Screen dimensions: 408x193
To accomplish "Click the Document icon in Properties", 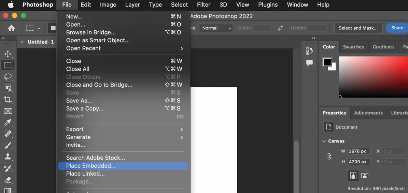I will pos(328,127).
